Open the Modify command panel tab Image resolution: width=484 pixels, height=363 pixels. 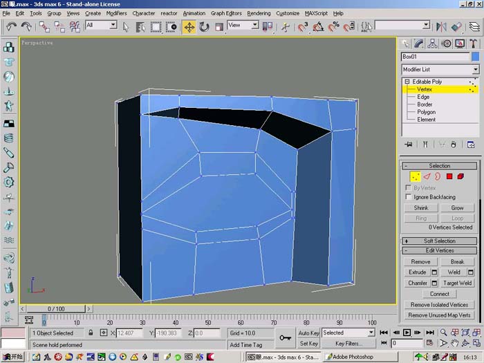[x=419, y=44]
